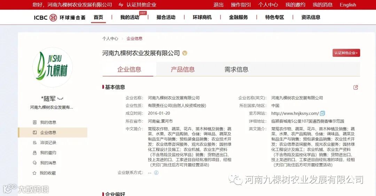Click the 我的信息 sidebar icon
Viewport: 376px width, 196px height.
coord(34,122)
